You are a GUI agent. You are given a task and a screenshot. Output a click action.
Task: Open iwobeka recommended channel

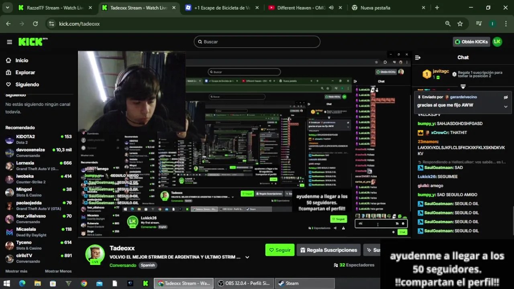point(39,179)
